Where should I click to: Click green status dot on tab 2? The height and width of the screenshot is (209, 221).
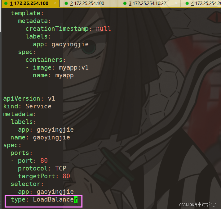(66, 3)
